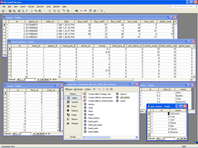This screenshot has height=148, width=198.
Task: Switch pokerdb window to Large Icons view
Action: (x=99, y=89)
